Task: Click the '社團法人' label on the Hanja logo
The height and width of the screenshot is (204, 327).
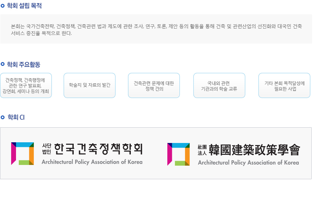Action: [202, 150]
